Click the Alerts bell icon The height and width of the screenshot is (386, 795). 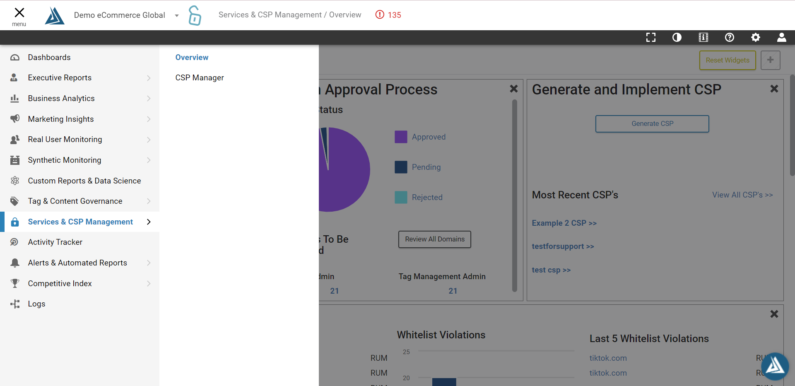tap(15, 263)
